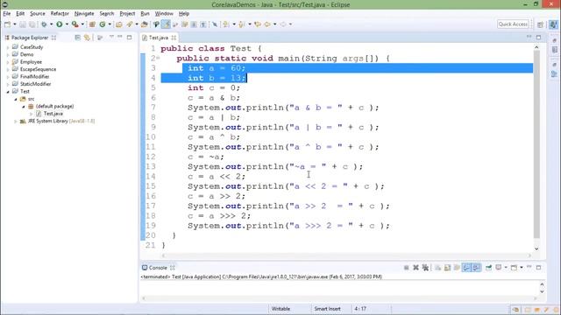Image resolution: width=561 pixels, height=315 pixels.
Task: Select the EscapeSequence project
Action: (x=38, y=69)
